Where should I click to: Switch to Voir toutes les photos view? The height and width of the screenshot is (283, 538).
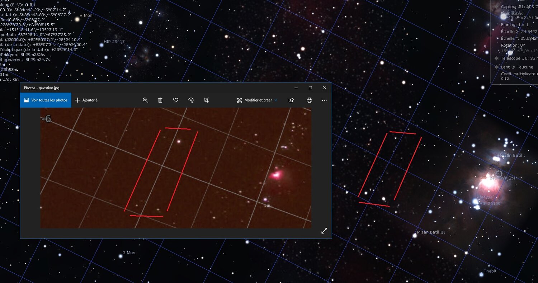(x=45, y=100)
